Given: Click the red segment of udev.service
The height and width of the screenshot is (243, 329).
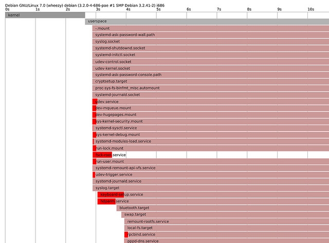Looking at the screenshot, I should click(x=95, y=102).
